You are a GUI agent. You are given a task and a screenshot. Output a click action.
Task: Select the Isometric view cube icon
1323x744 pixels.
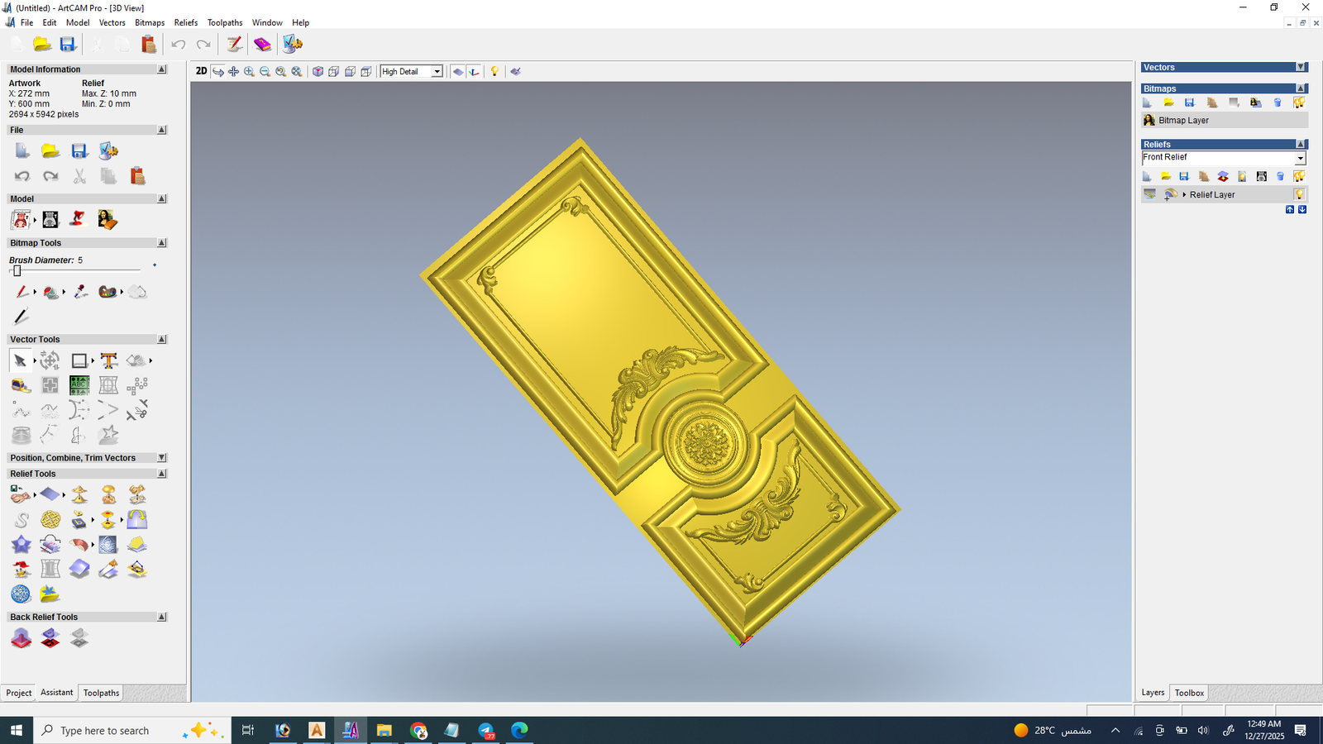coord(318,72)
